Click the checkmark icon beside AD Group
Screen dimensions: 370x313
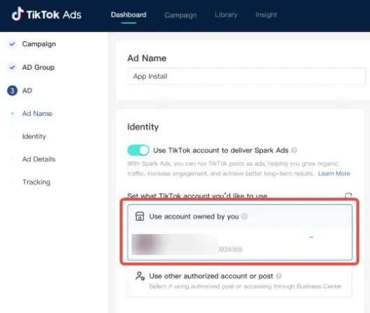pos(13,67)
